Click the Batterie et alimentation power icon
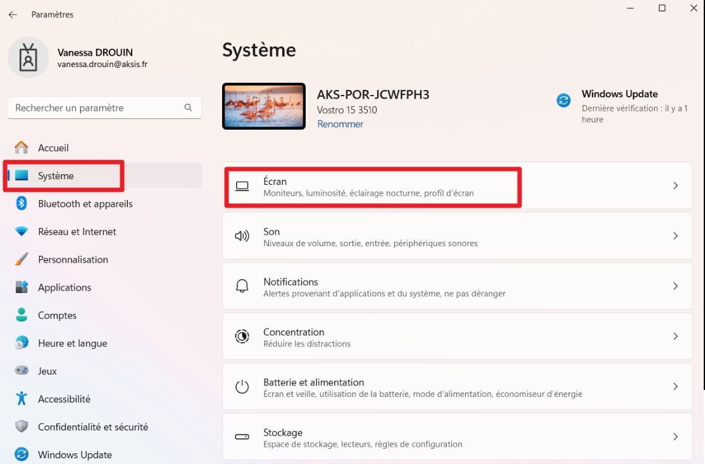 242,386
